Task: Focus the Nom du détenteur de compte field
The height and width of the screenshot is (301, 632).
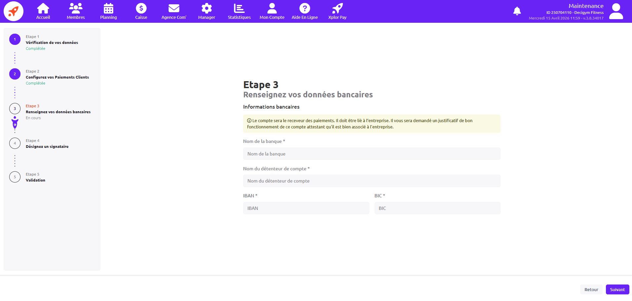Action: click(372, 181)
